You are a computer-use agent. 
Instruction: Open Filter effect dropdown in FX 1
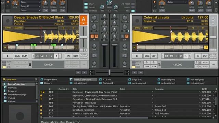(x=30, y=2)
